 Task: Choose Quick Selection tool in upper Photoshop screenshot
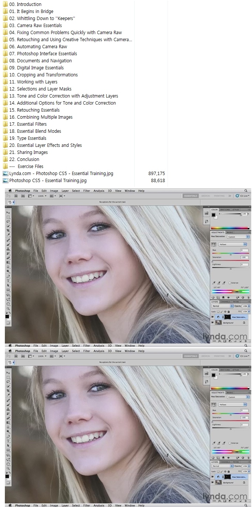[x=8, y=225]
